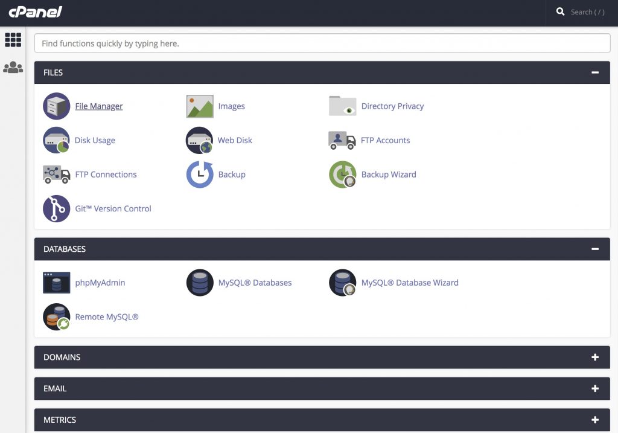Open the Web Disk icon
The width and height of the screenshot is (618, 433).
coord(199,140)
